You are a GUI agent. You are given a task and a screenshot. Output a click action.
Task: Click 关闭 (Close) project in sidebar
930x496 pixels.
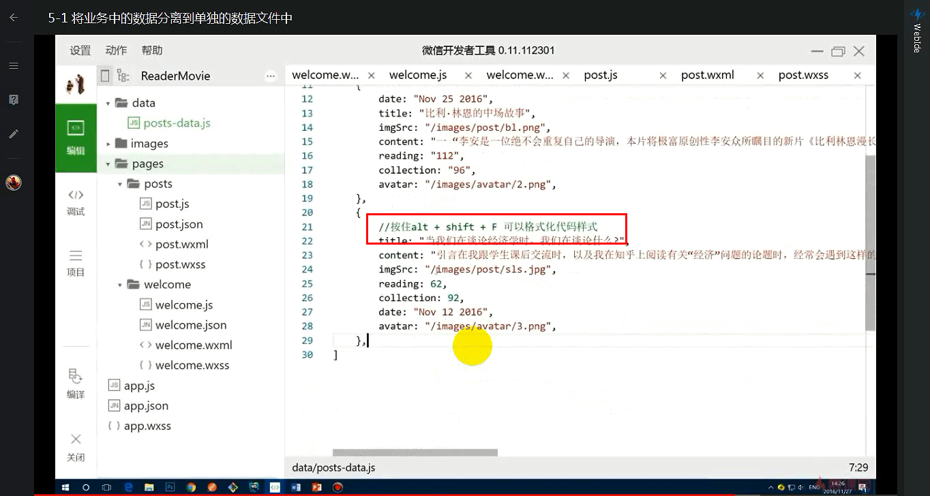(76, 447)
